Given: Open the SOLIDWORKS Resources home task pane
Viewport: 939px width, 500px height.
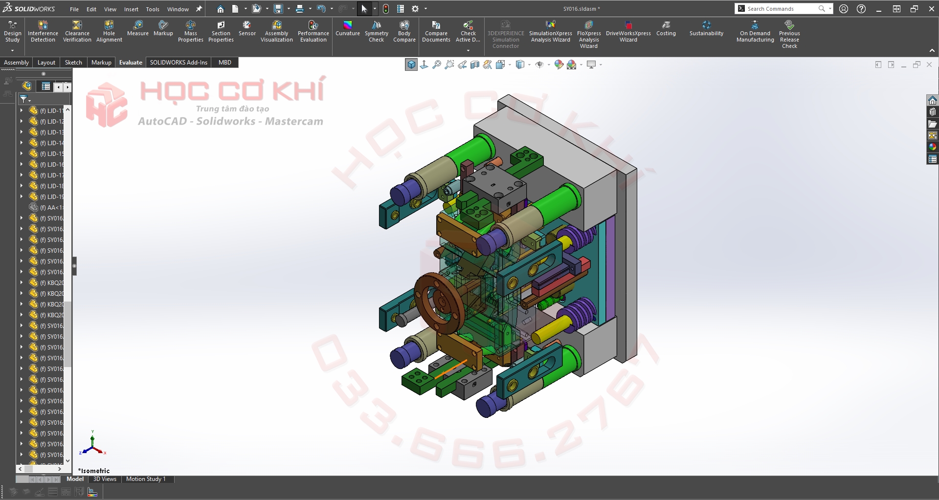Looking at the screenshot, I should pos(933,100).
